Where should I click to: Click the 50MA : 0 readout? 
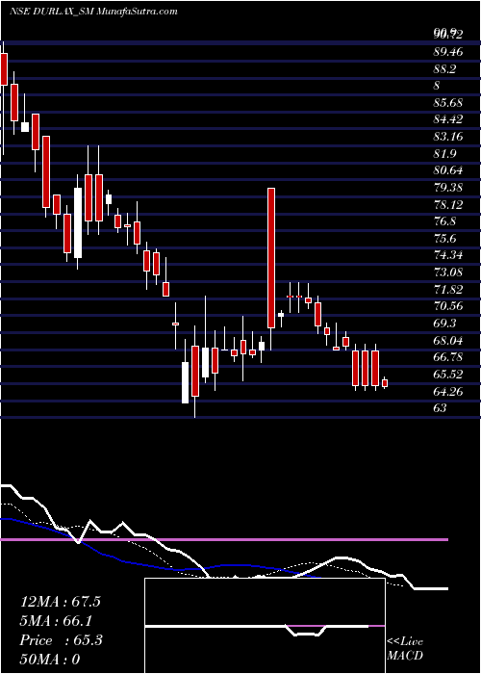[x=50, y=659]
